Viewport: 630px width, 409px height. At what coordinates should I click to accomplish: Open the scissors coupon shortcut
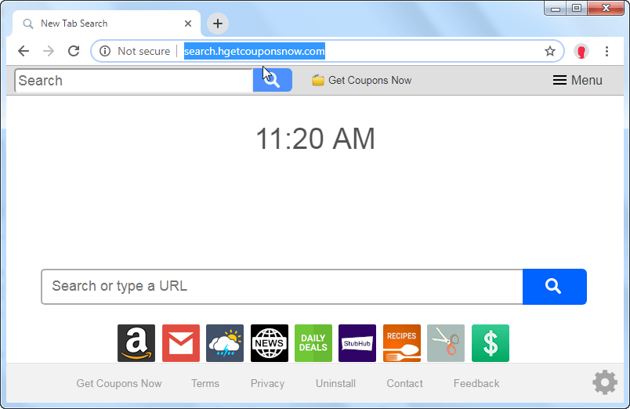(x=446, y=343)
